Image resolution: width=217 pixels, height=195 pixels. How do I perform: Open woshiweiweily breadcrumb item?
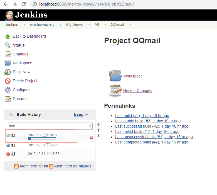point(42,25)
